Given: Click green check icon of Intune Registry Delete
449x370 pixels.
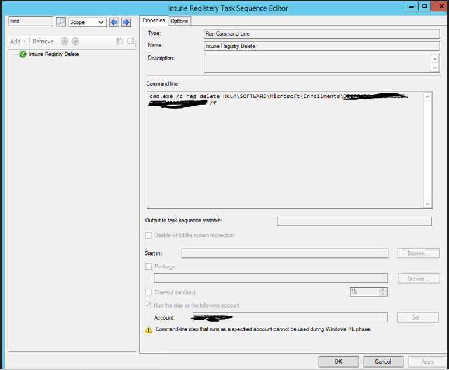Looking at the screenshot, I should [23, 54].
